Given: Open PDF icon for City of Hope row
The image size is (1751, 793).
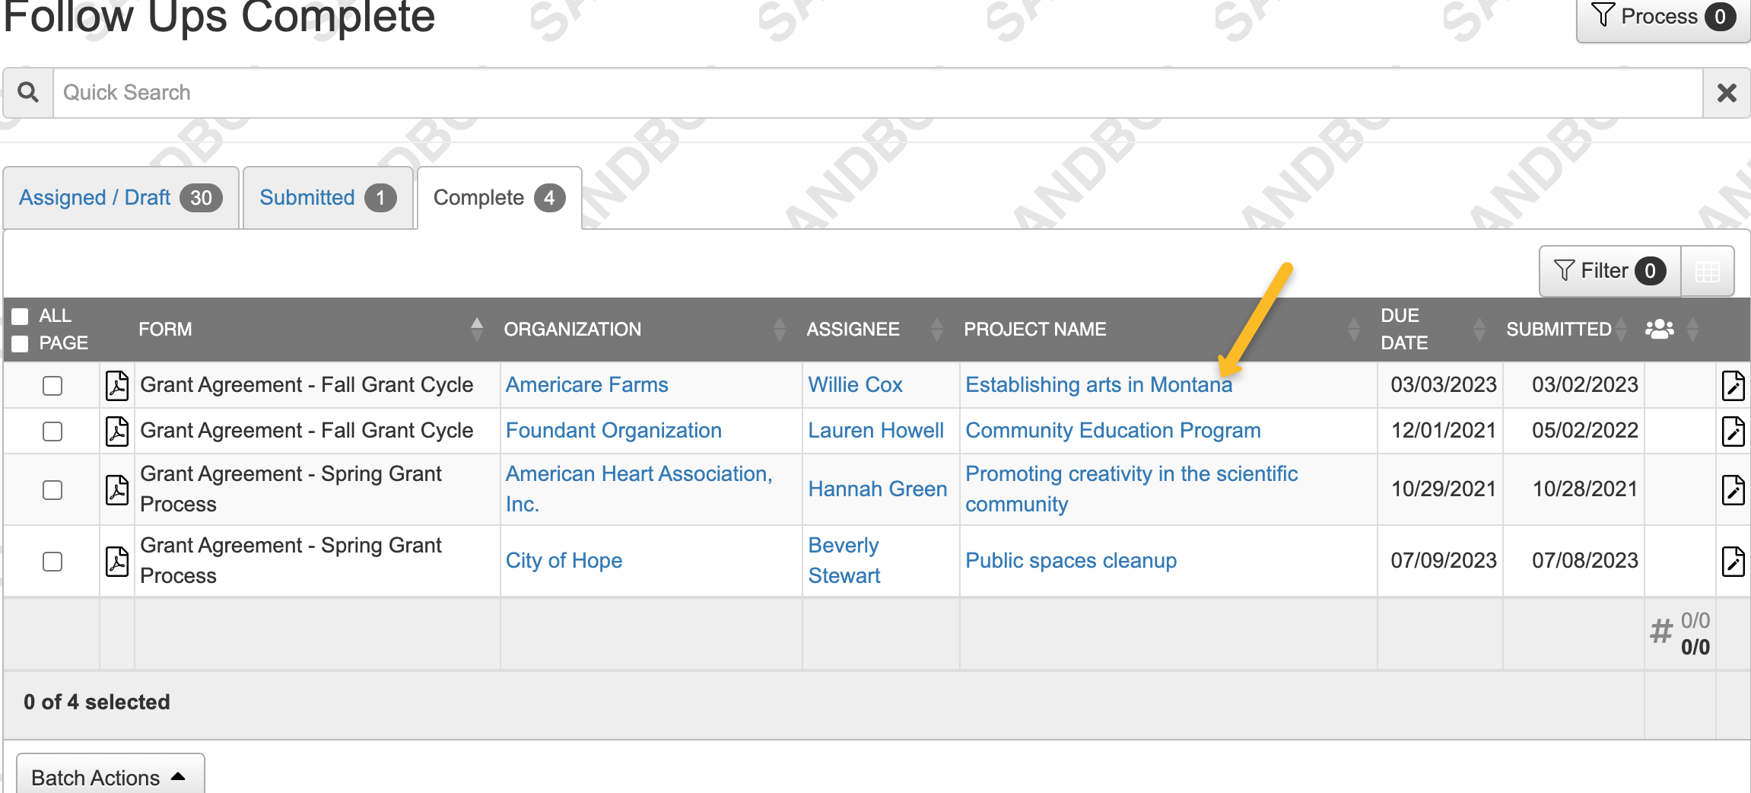Looking at the screenshot, I should pyautogui.click(x=117, y=562).
